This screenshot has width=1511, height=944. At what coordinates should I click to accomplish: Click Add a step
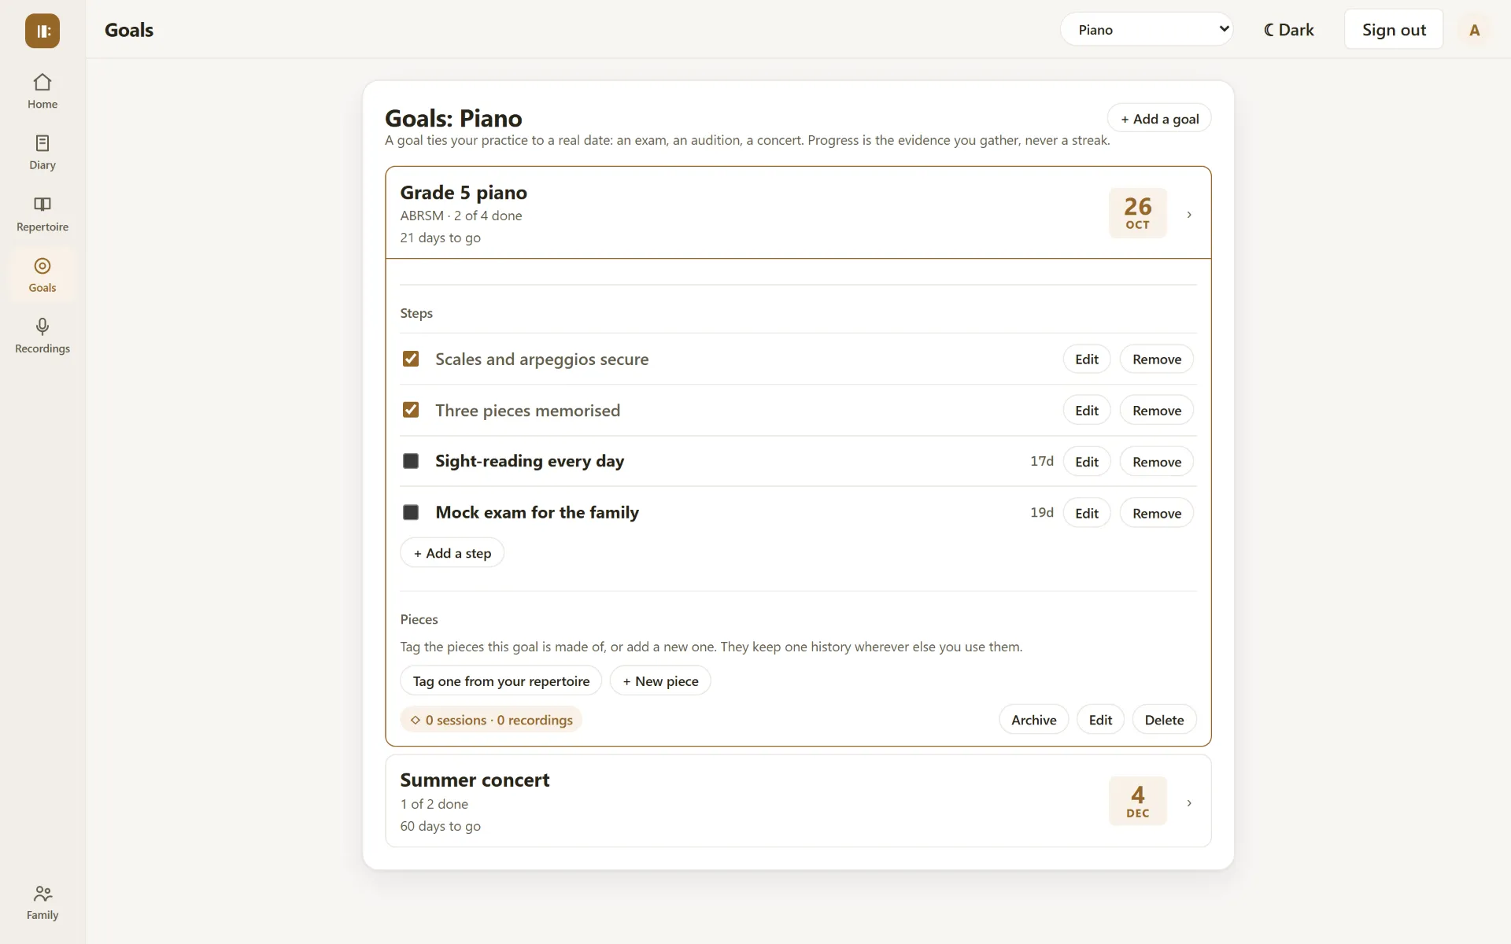pyautogui.click(x=453, y=553)
